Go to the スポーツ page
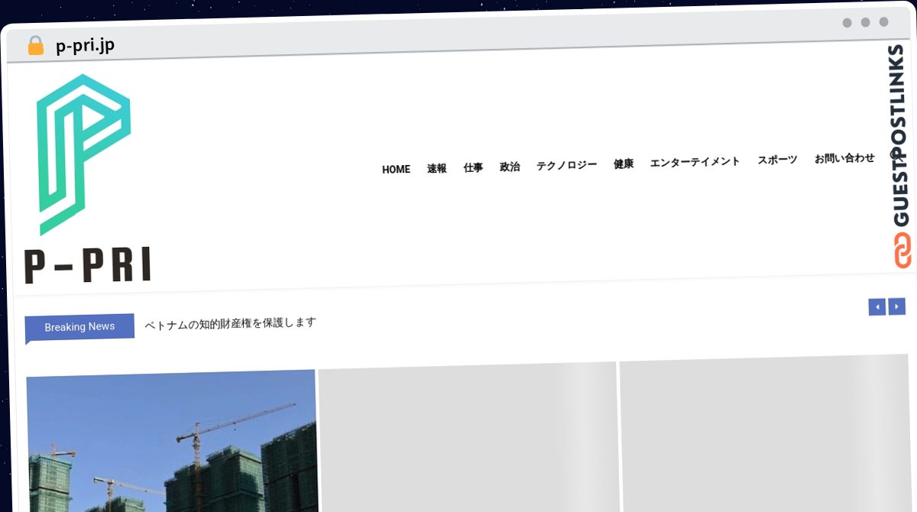Image resolution: width=917 pixels, height=512 pixels. point(777,160)
